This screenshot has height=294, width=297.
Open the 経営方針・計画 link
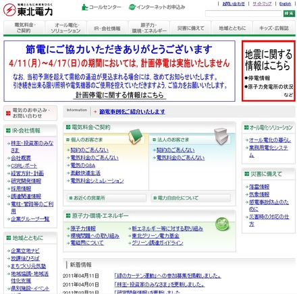(x=28, y=173)
